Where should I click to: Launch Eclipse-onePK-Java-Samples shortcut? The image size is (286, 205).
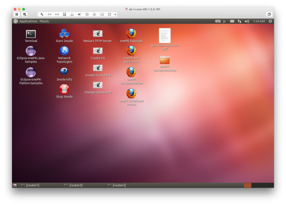pyautogui.click(x=31, y=51)
